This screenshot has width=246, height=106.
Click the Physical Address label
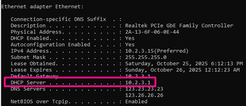[x=36, y=32]
